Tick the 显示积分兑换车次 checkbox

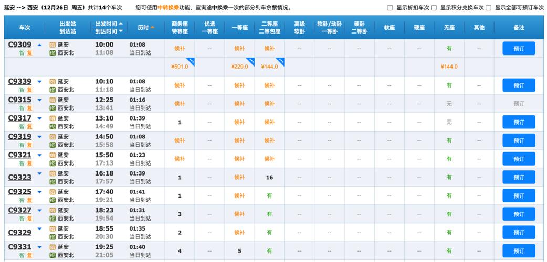point(434,8)
